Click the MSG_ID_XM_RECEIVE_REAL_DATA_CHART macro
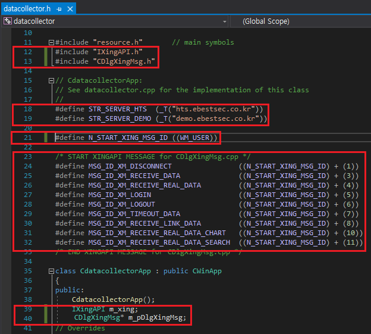Image resolution: width=371 pixels, height=334 pixels. tap(157, 233)
